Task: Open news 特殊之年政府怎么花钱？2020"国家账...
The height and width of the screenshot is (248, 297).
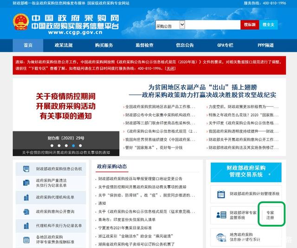Action: point(243,115)
